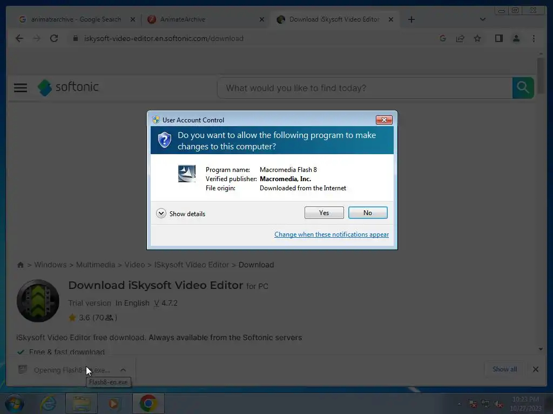
Task: Click the green Softonic search button
Action: point(523,88)
